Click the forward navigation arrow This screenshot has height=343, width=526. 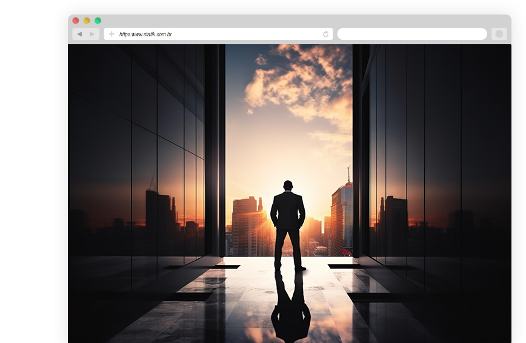[x=92, y=34]
